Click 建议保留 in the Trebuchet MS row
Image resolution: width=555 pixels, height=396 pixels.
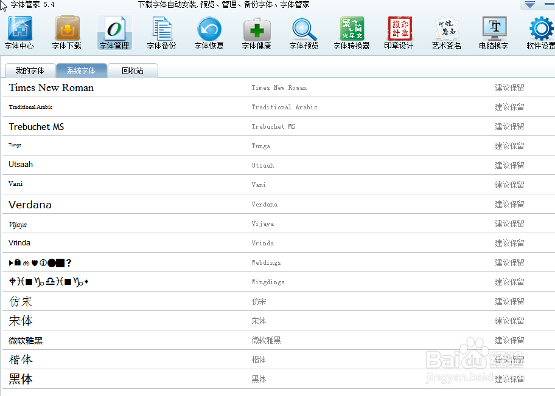tap(509, 126)
